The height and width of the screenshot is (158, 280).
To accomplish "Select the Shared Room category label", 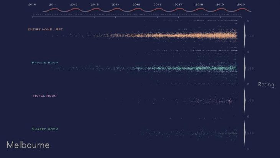I will click(45, 129).
